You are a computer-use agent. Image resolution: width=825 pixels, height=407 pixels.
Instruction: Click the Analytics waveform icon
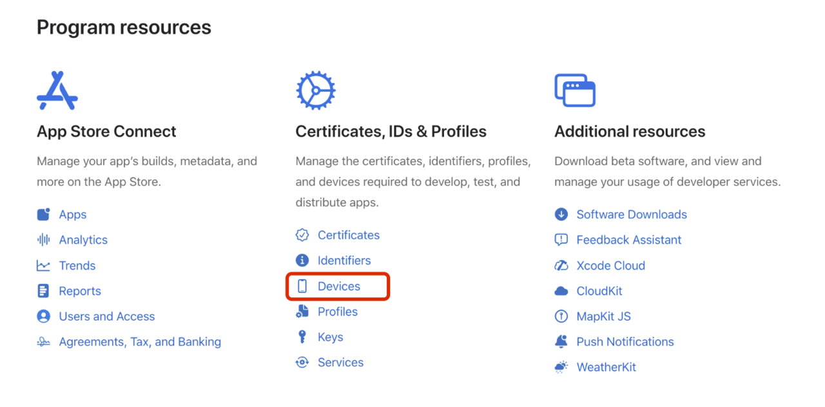(43, 240)
